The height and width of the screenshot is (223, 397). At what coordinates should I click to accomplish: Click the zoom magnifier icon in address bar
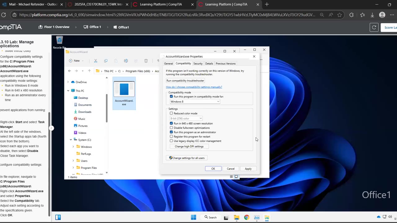pyautogui.click(x=322, y=15)
